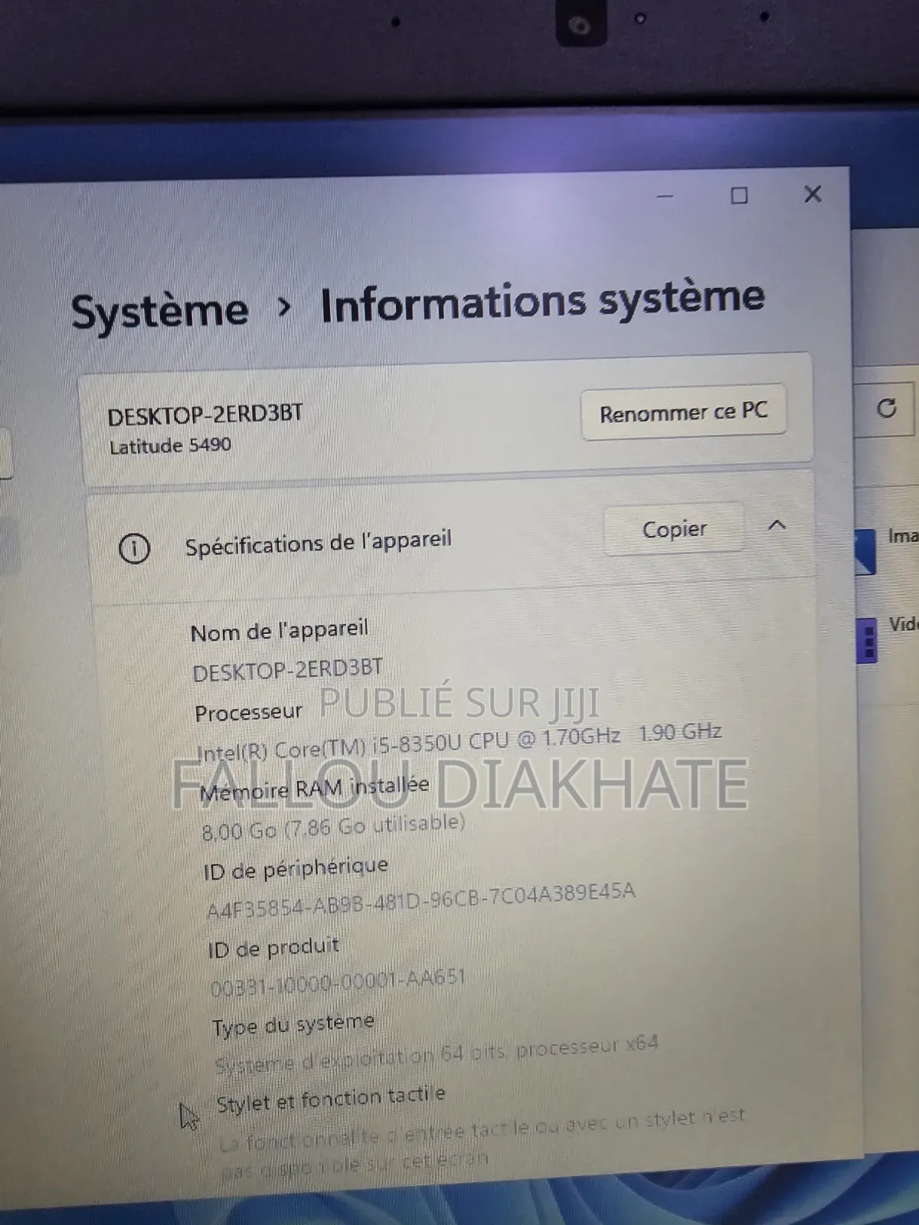The height and width of the screenshot is (1225, 919).
Task: Click the purple video icon in background window
Action: pos(867,641)
